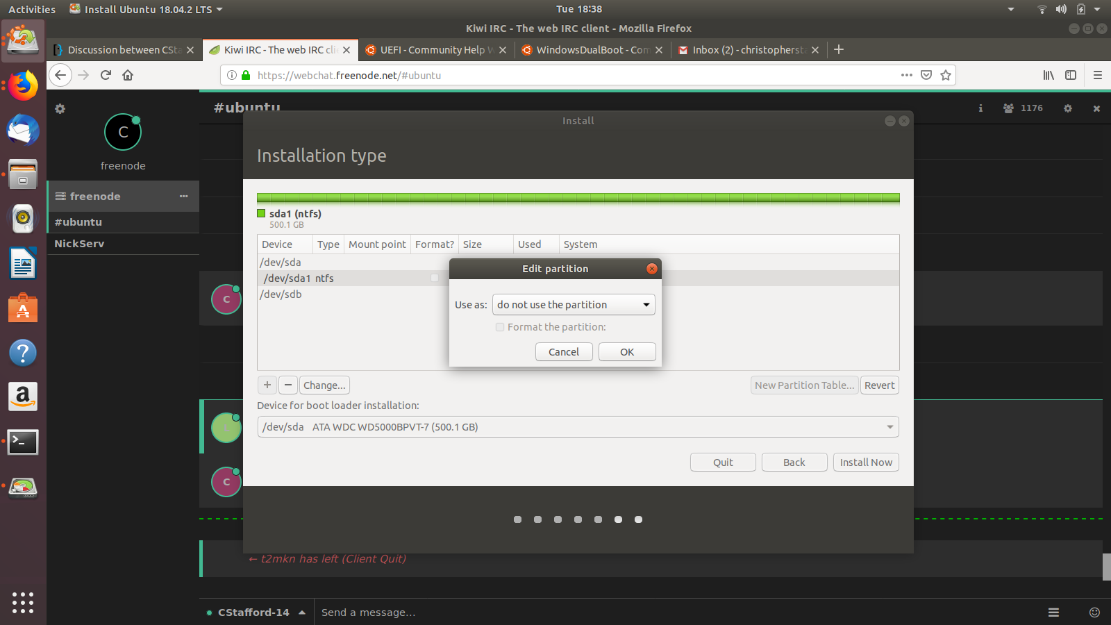Click New Partition Table... button
1111x625 pixels.
pyautogui.click(x=805, y=385)
